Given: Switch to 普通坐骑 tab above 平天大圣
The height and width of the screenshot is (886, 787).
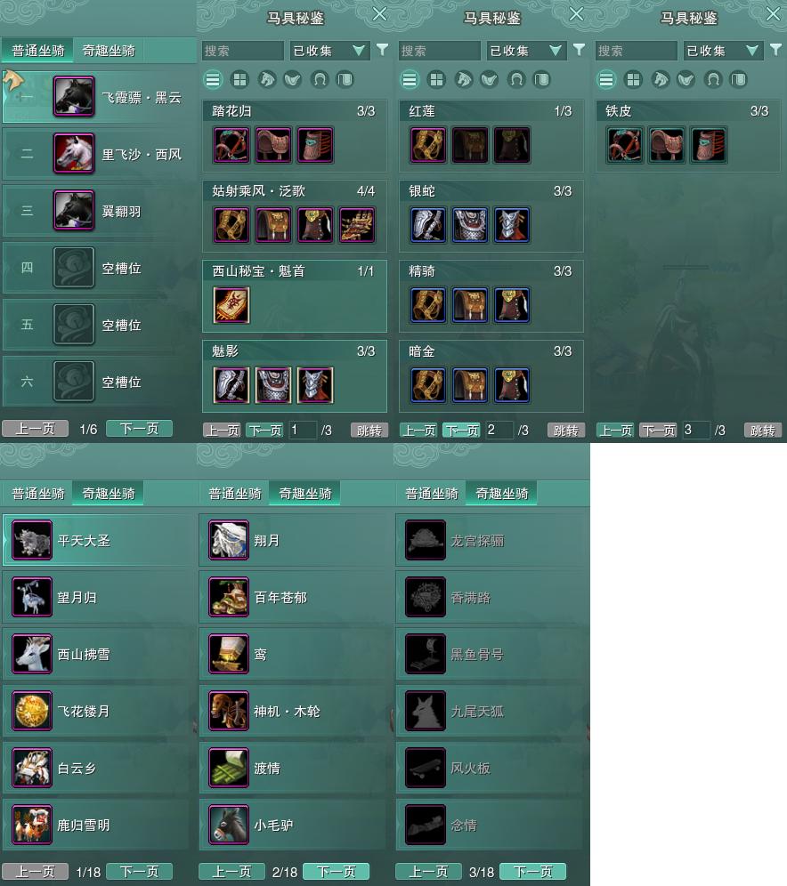Looking at the screenshot, I should [38, 494].
